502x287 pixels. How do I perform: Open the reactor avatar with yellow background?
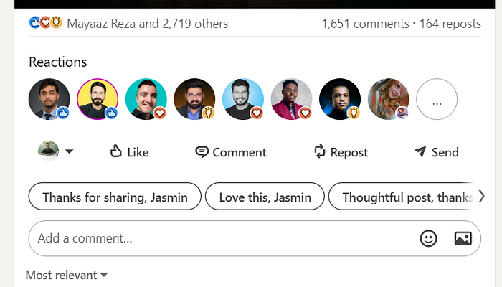coord(98,99)
